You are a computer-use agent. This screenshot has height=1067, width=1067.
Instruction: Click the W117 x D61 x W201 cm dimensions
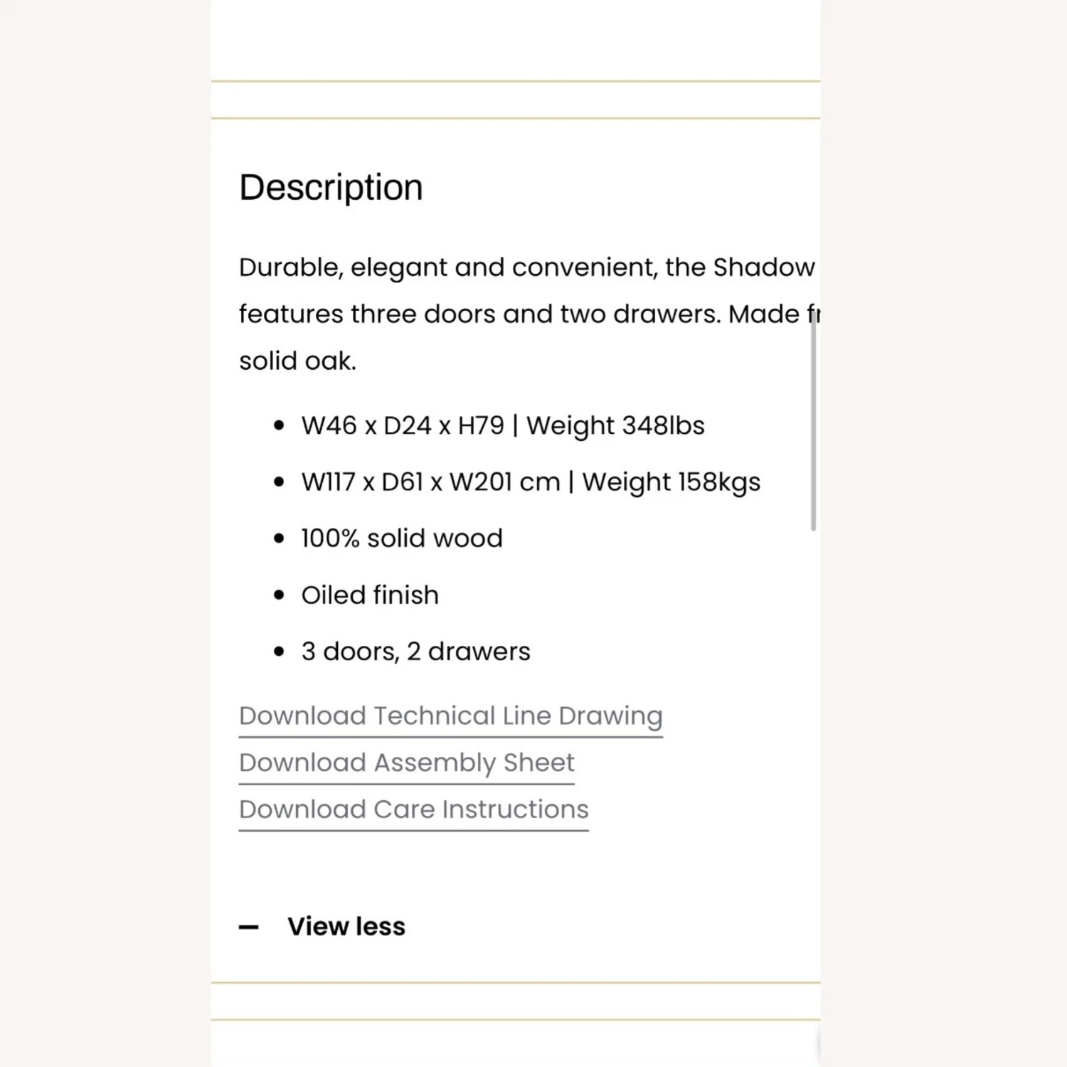tap(430, 482)
